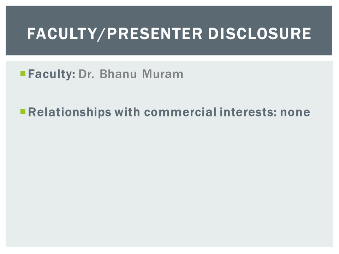This screenshot has height=254, width=339.
Task: Click the green bullet beside Faculty
Action: click(23, 73)
